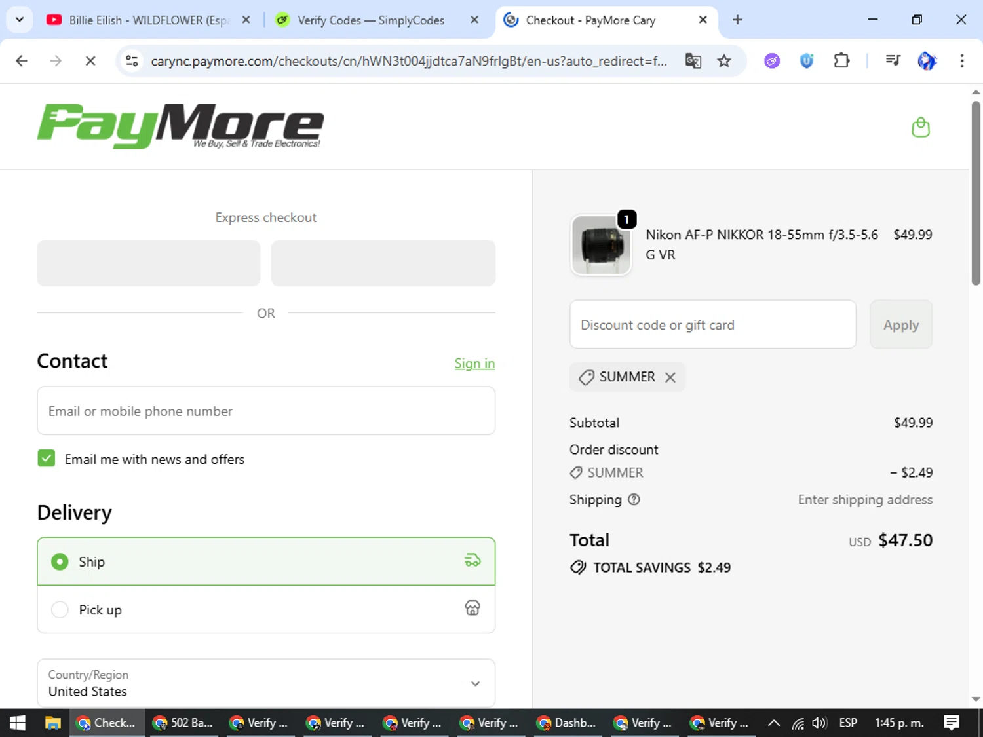Viewport: 983px width, 737px height.
Task: Stop loading the page
Action: coord(90,61)
